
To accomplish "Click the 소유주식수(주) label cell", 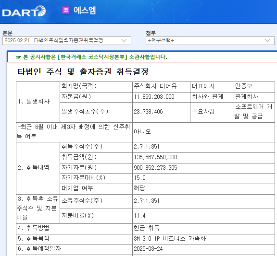I will tap(96, 202).
